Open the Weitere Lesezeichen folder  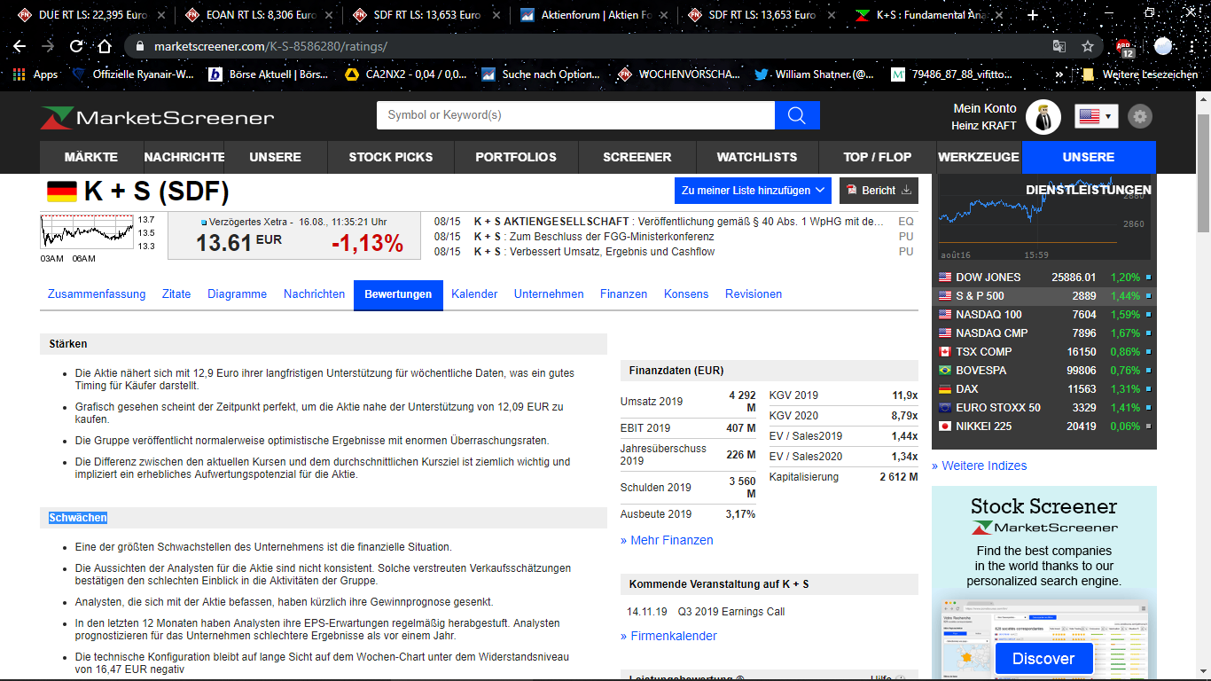[1141, 74]
